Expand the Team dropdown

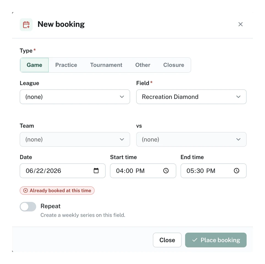[75, 139]
